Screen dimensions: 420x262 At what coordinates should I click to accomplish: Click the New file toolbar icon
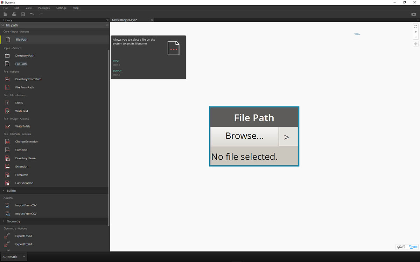5,14
